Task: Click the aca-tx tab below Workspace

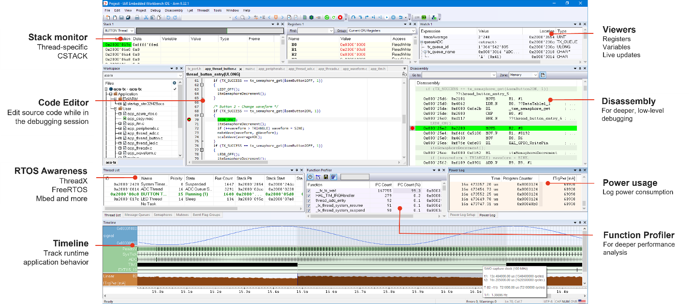Action: coord(111,163)
